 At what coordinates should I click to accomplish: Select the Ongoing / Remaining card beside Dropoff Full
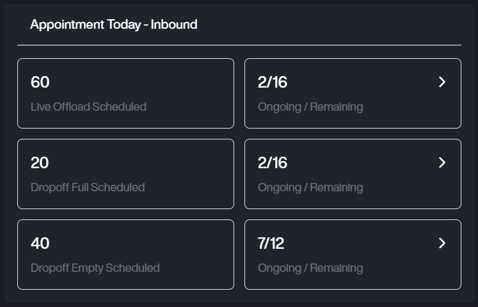[353, 174]
